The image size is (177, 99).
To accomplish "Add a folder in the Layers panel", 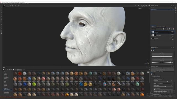I will click(171, 29).
